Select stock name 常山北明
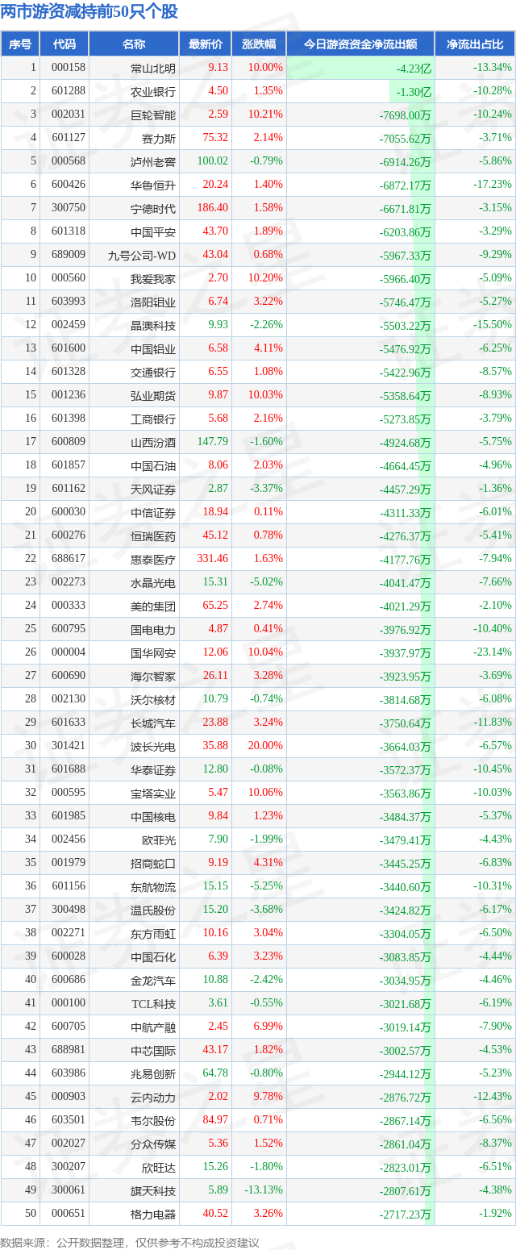 coord(153,69)
